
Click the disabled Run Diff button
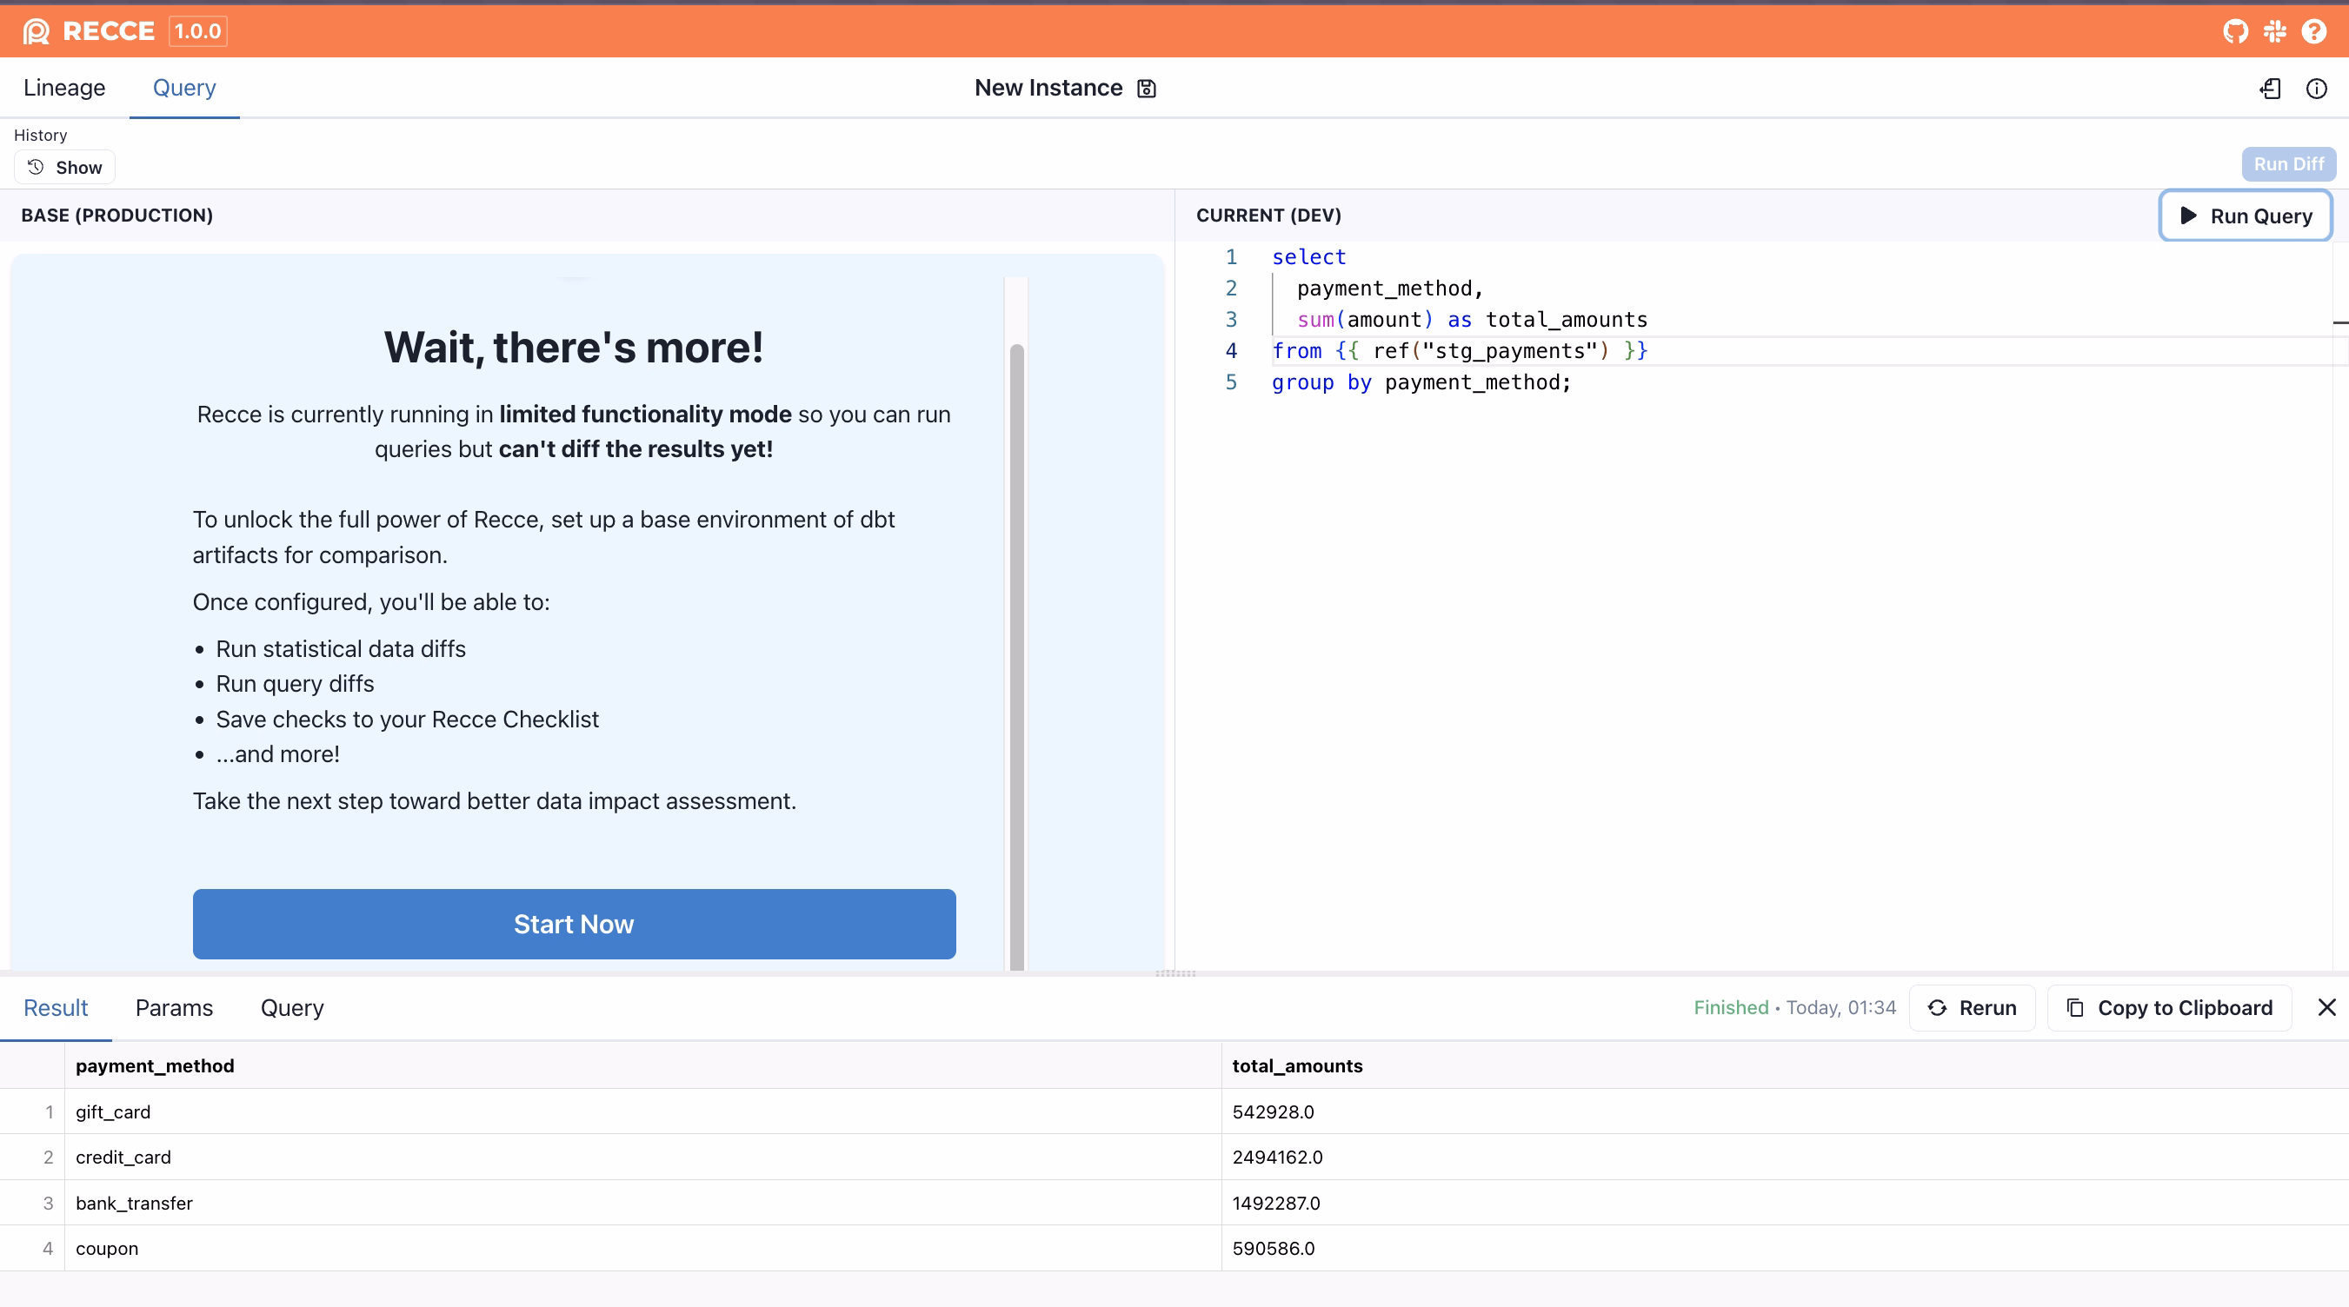2288,164
